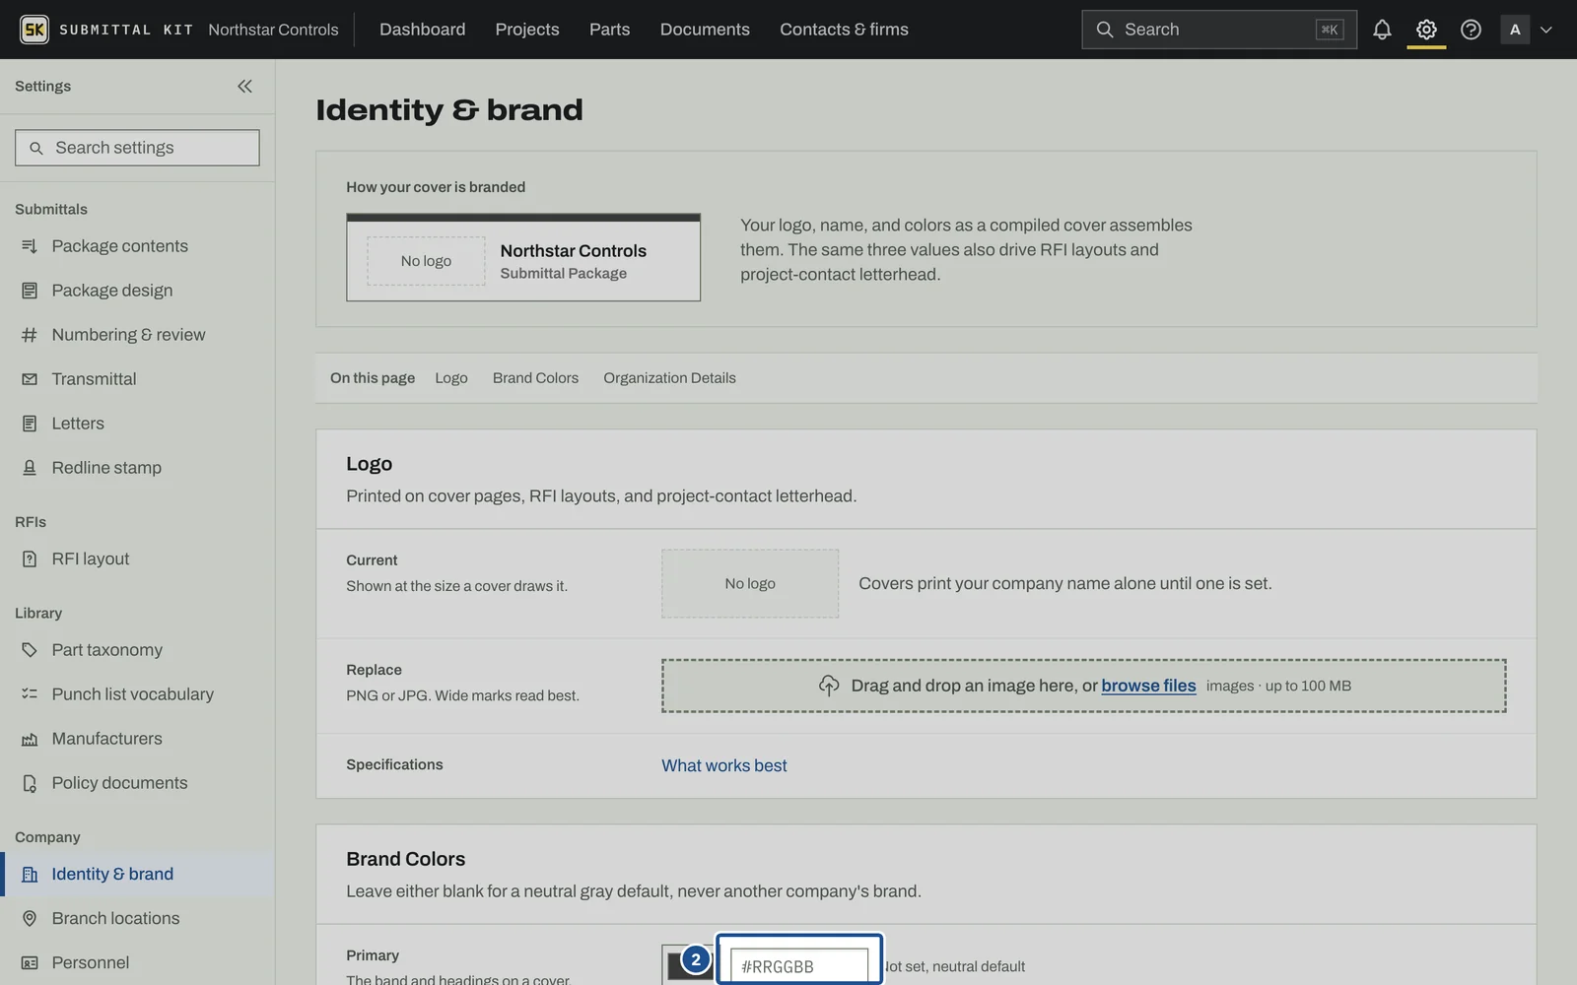Open the Parts section
The image size is (1577, 985).
pyautogui.click(x=609, y=30)
